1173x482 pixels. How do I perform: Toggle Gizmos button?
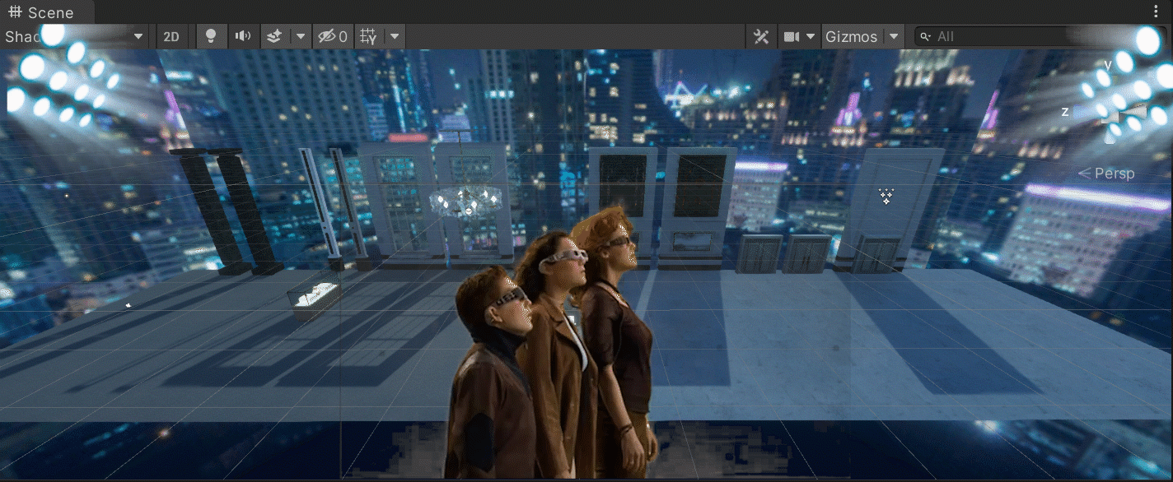point(852,36)
